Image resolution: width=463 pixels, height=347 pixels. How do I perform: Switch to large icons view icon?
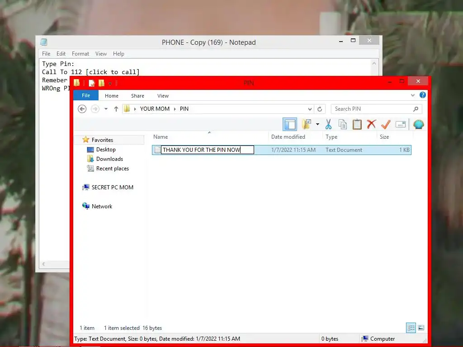tap(421, 328)
